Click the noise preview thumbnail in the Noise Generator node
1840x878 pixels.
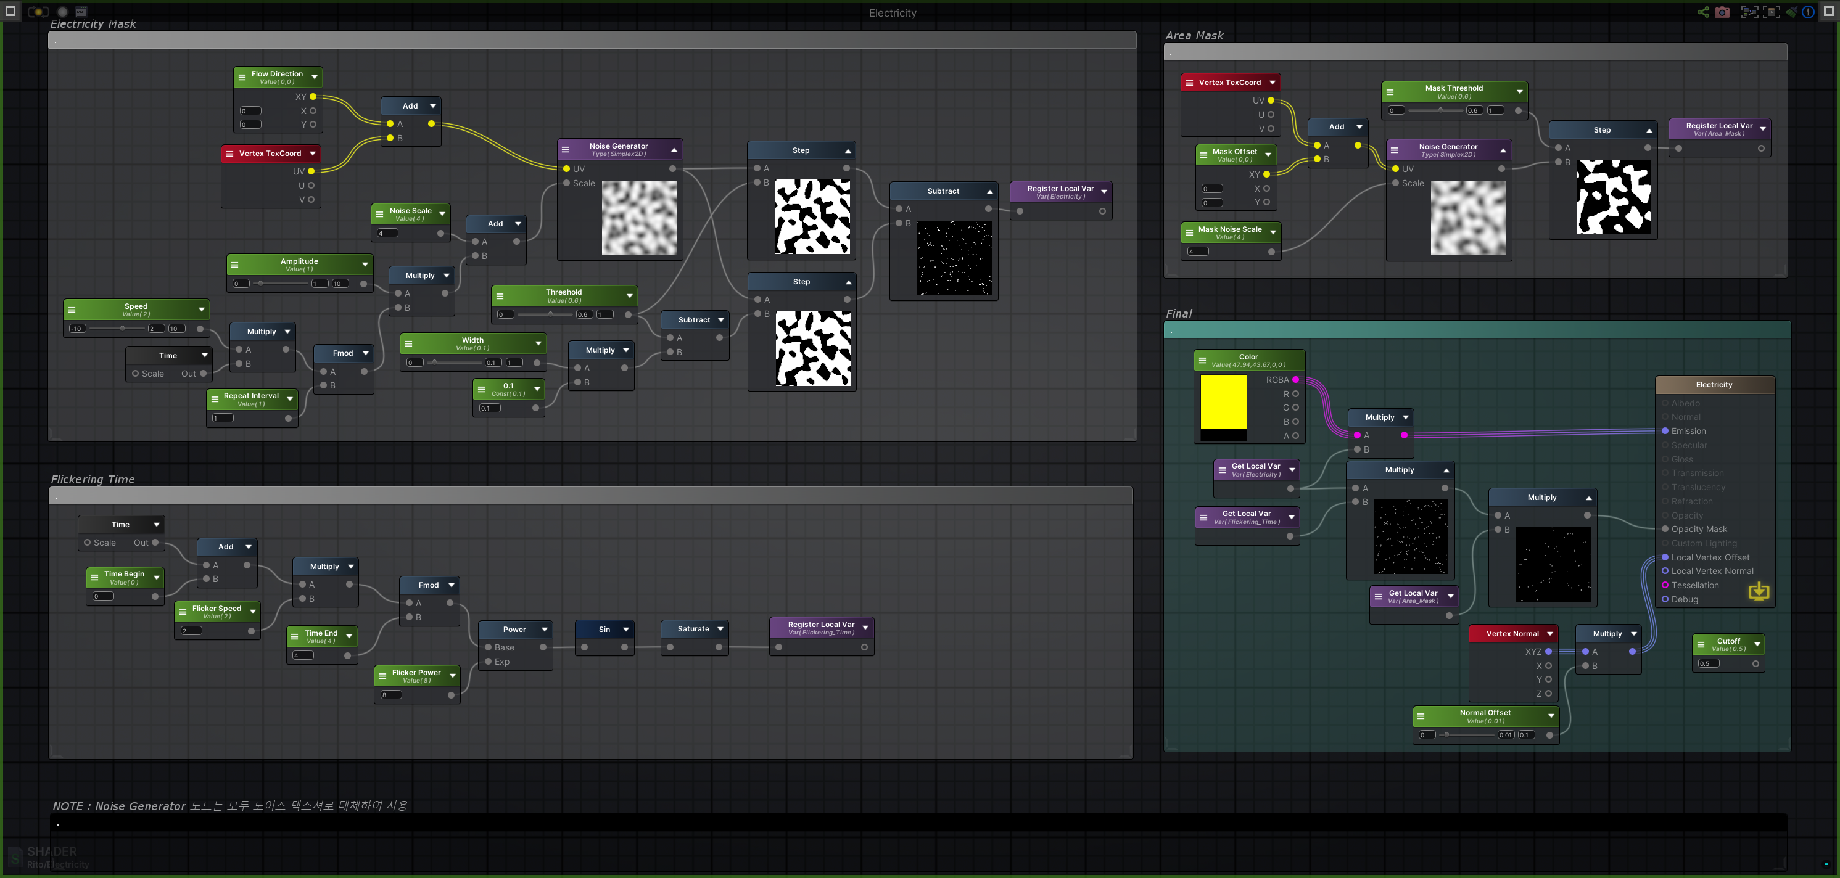click(x=638, y=216)
